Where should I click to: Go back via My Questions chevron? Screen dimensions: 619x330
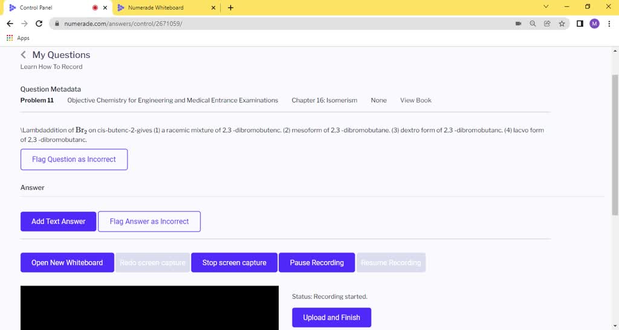(x=24, y=54)
